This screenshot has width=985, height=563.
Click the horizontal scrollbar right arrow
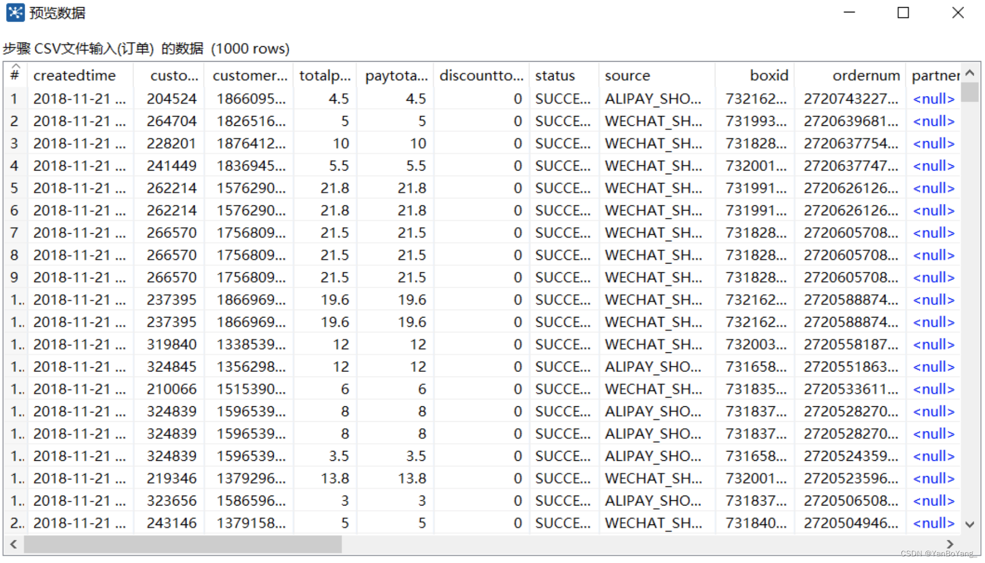pyautogui.click(x=950, y=544)
